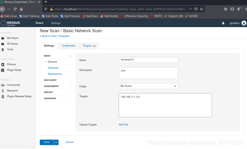Screen dimensions: 247x149
Task: Click Add File to upload targets
Action: [x=123, y=124]
